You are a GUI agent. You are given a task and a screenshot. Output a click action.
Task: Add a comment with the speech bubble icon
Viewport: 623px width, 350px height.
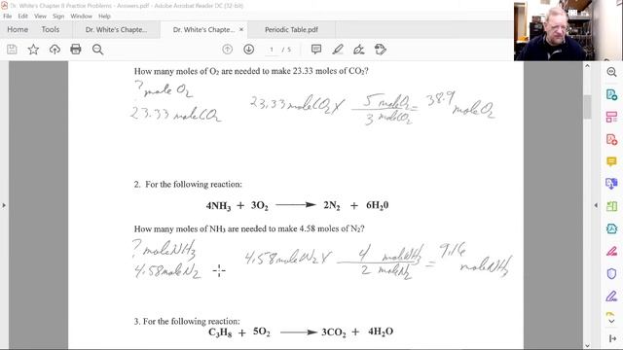click(316, 50)
